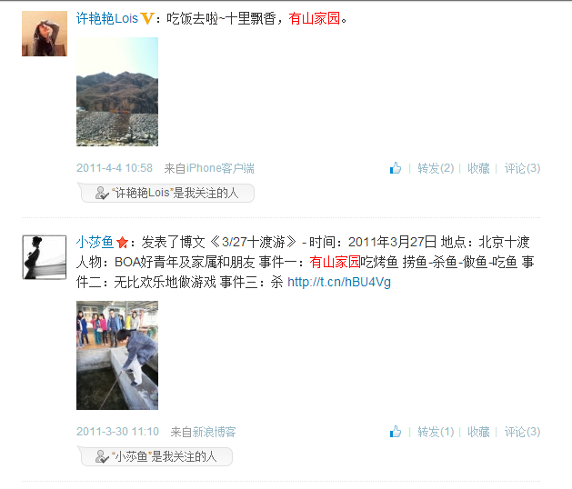The image size is (572, 489).
Task: Open the mountain photo thumbnail
Action: 117,92
